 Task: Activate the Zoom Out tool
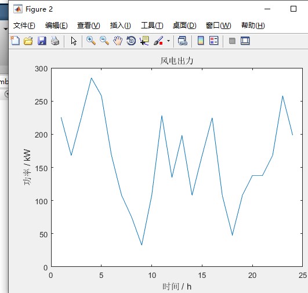(104, 41)
